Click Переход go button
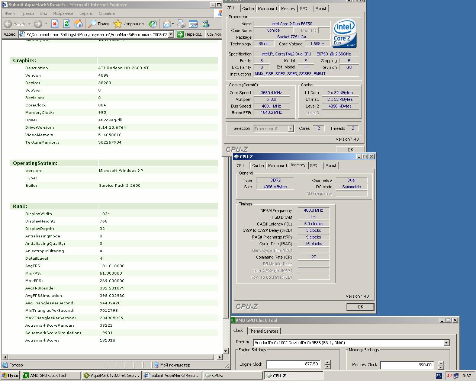The height and width of the screenshot is (381, 476). 190,34
